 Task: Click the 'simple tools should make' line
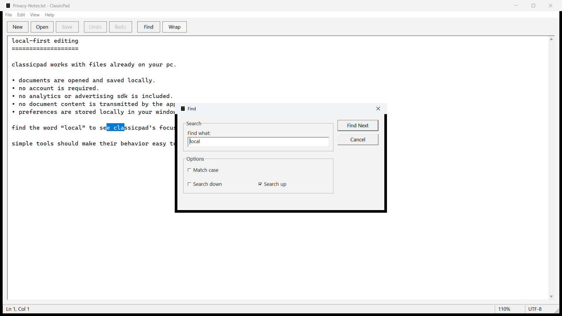(x=93, y=143)
